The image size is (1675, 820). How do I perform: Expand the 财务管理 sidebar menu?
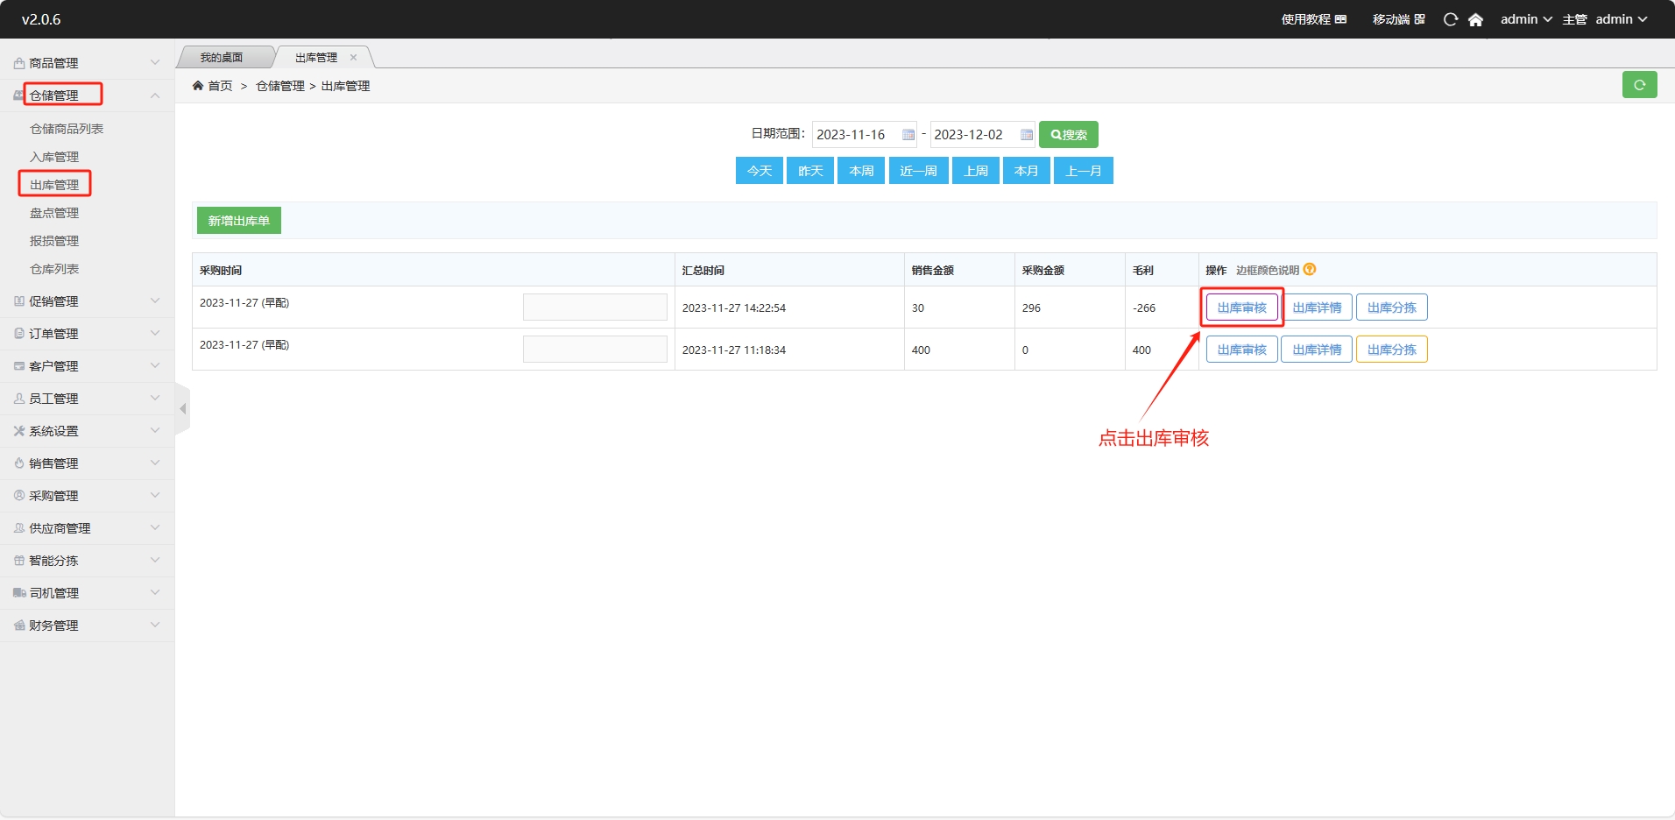click(86, 626)
